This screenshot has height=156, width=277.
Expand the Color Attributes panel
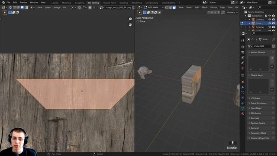(261, 103)
